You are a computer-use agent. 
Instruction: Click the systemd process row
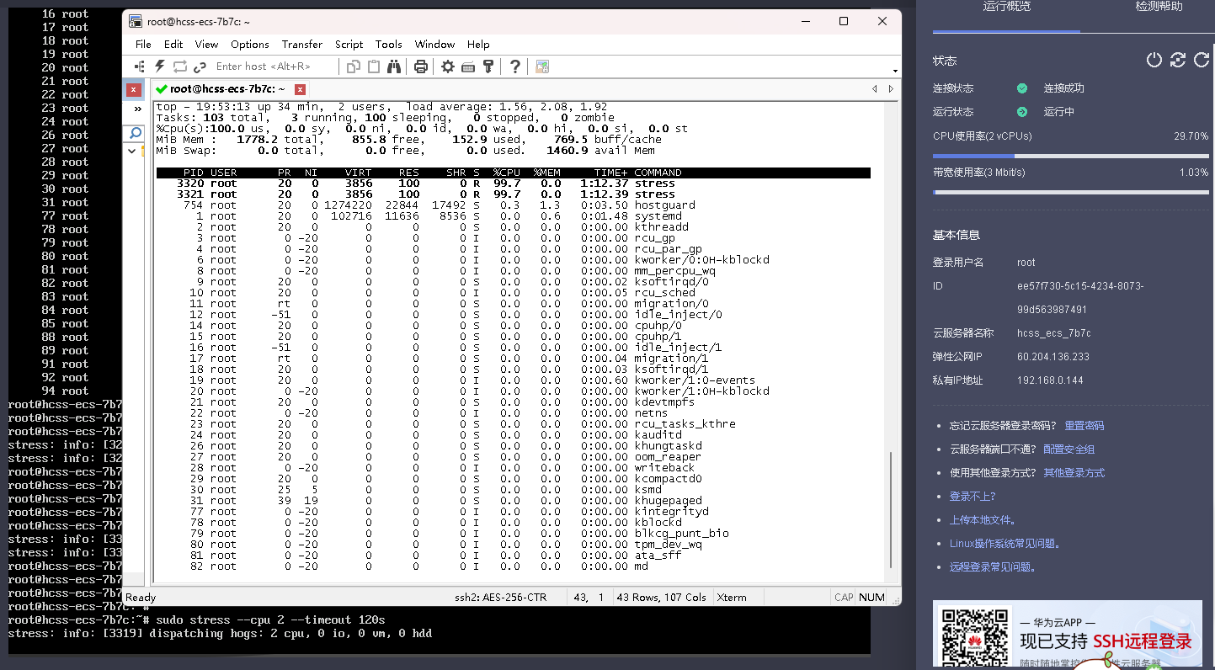coord(512,216)
